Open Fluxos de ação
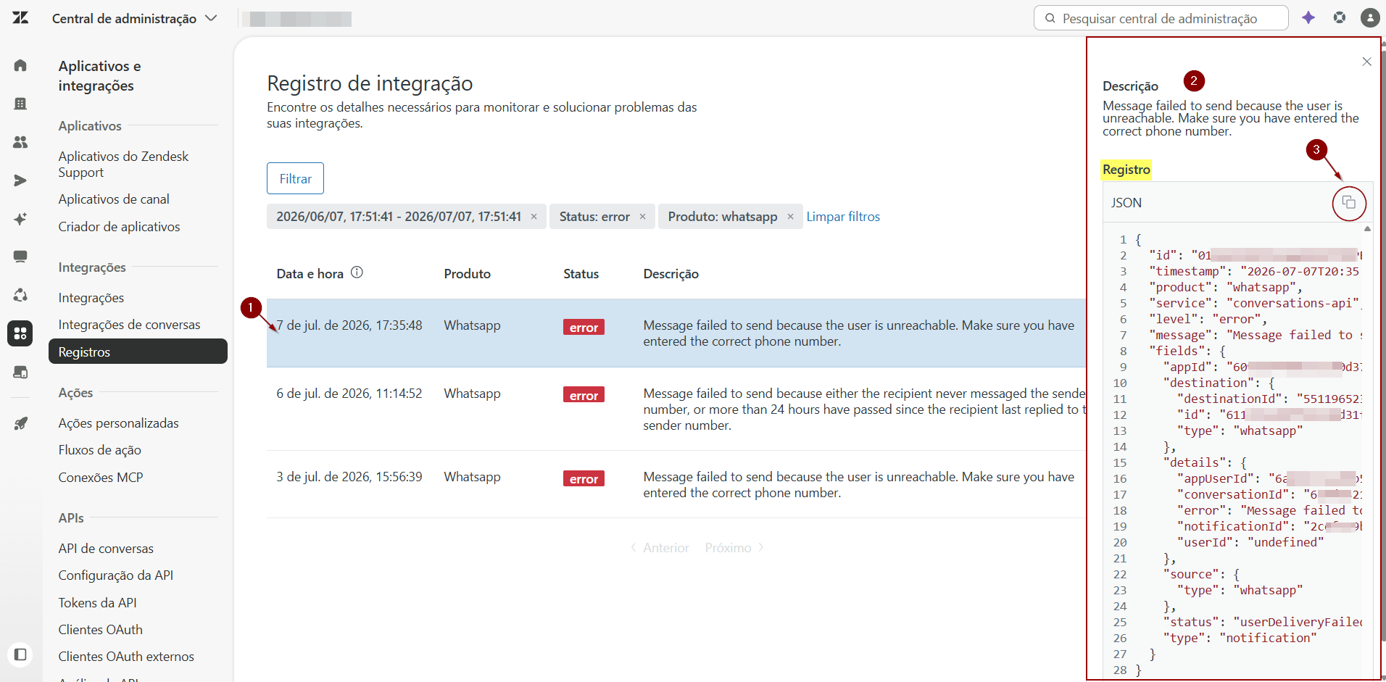Viewport: 1386px width, 682px height. click(x=100, y=450)
